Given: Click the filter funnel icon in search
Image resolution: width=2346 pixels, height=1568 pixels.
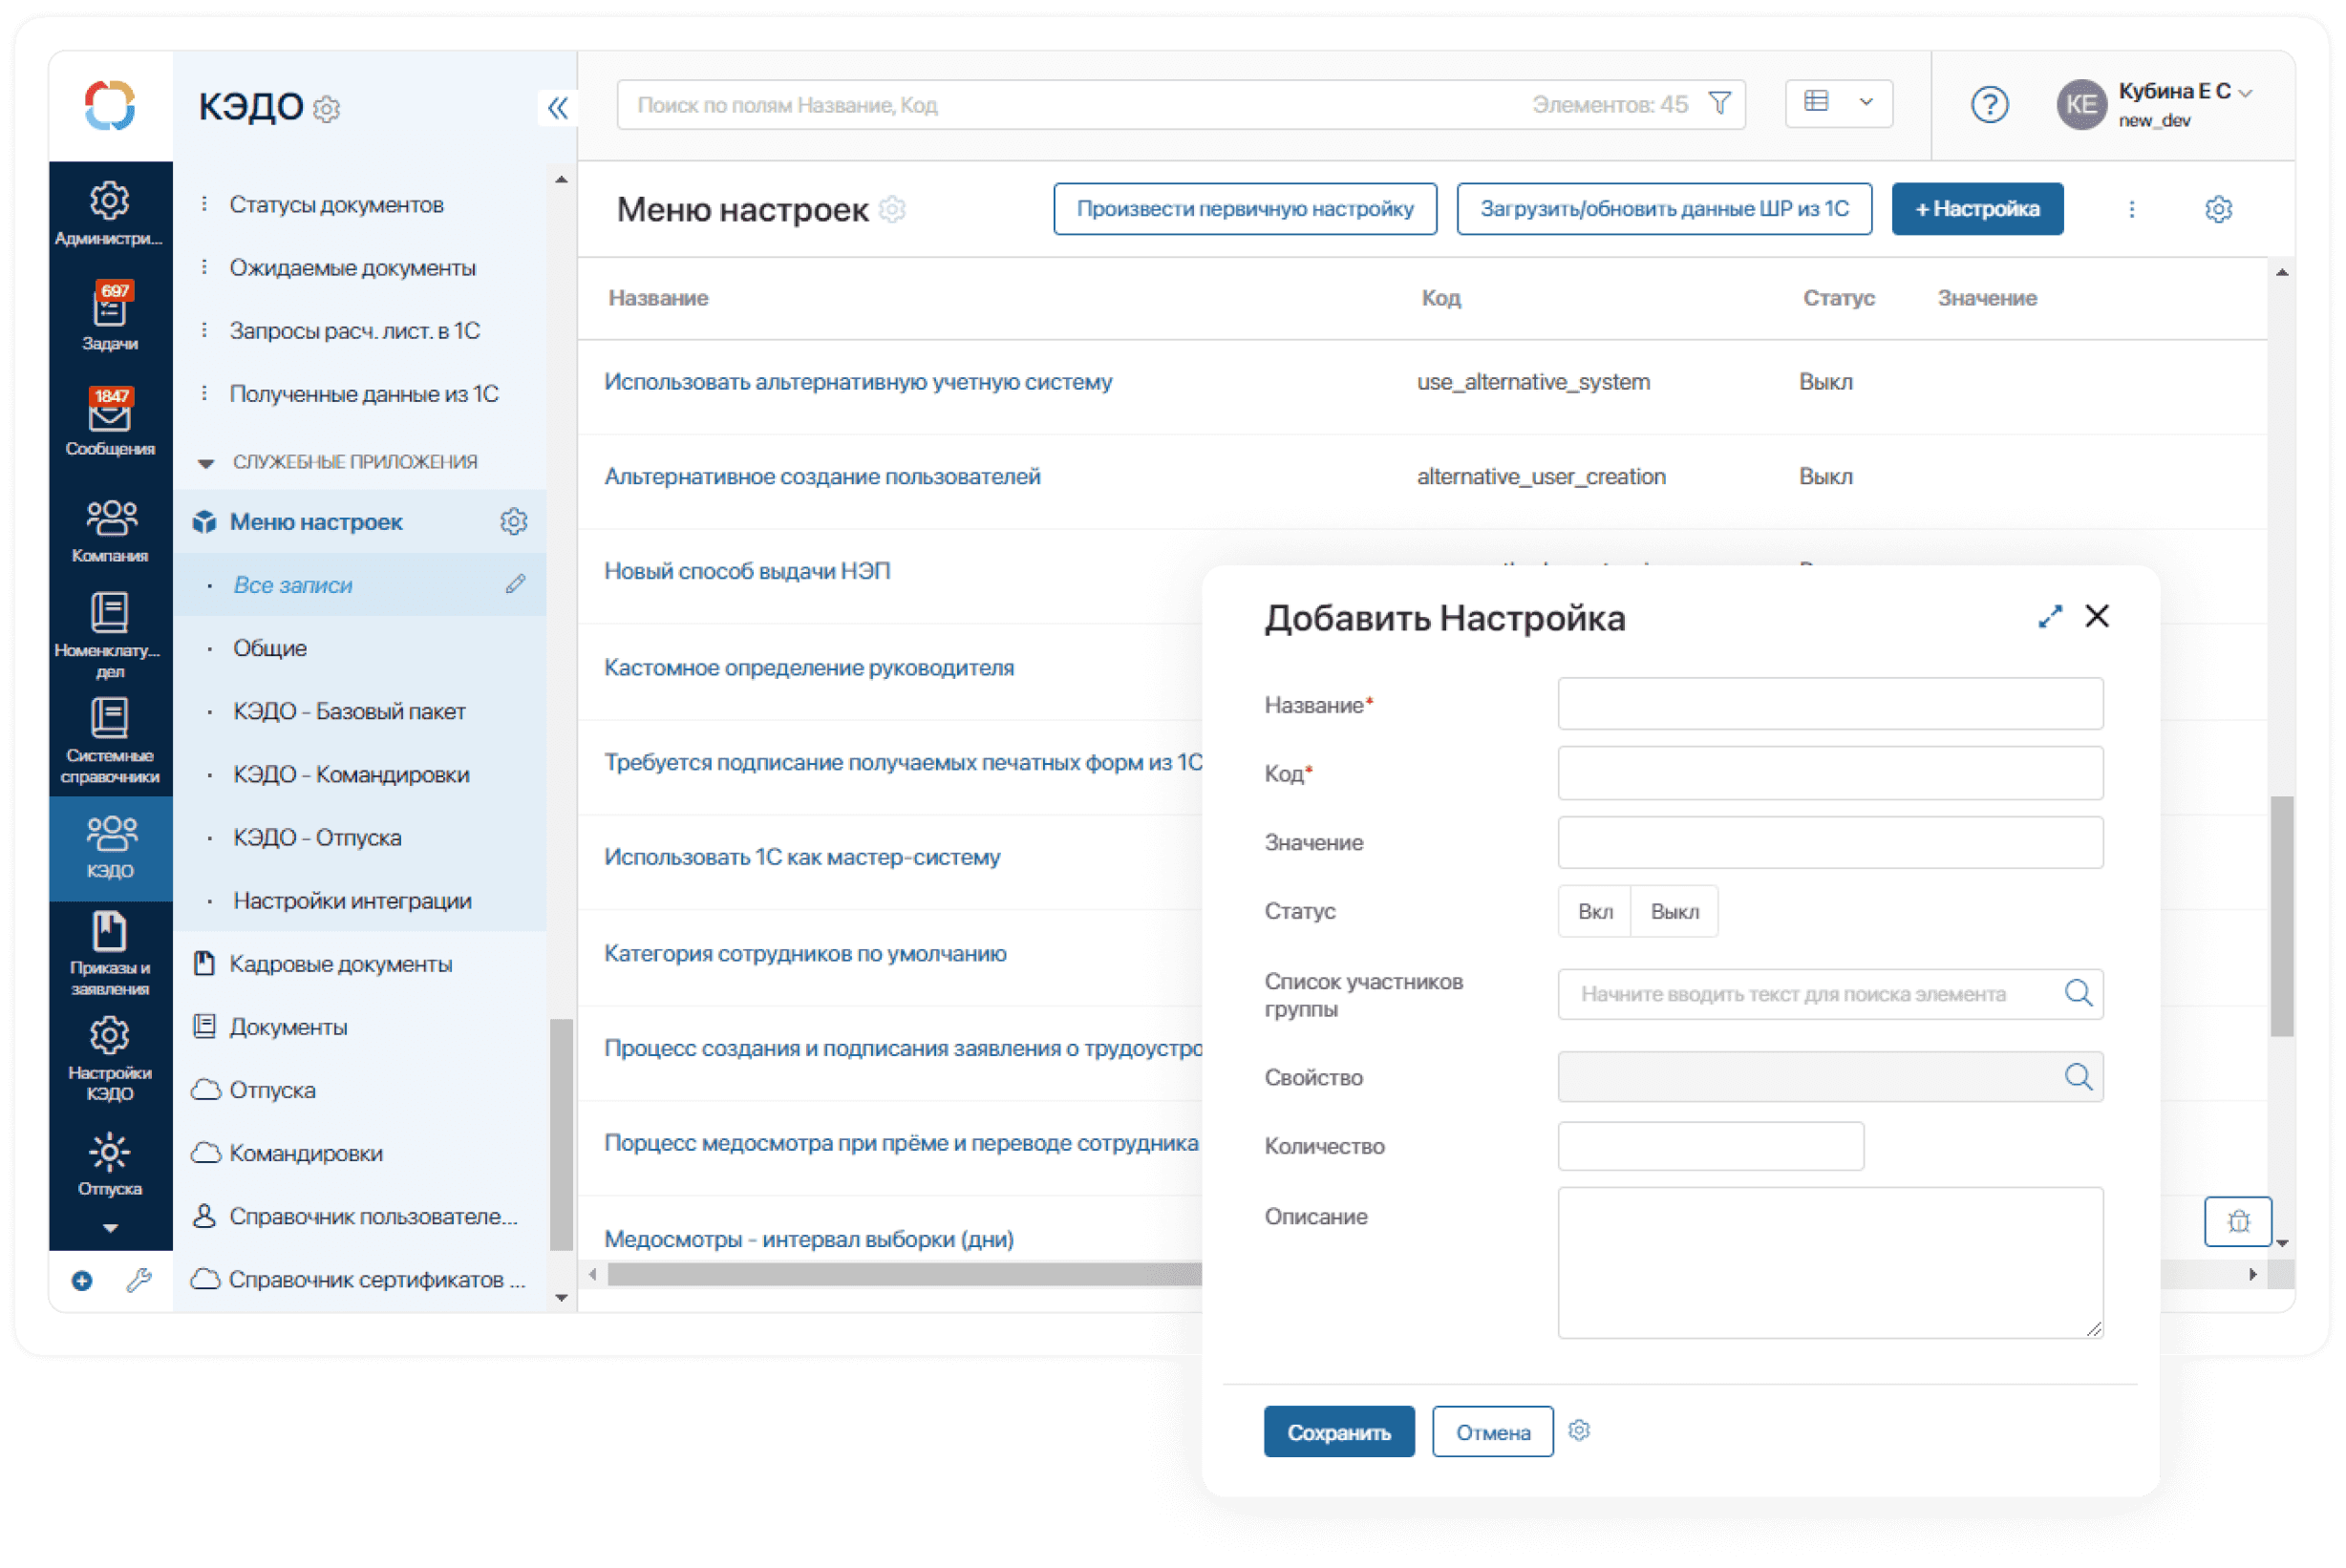Looking at the screenshot, I should (1719, 104).
